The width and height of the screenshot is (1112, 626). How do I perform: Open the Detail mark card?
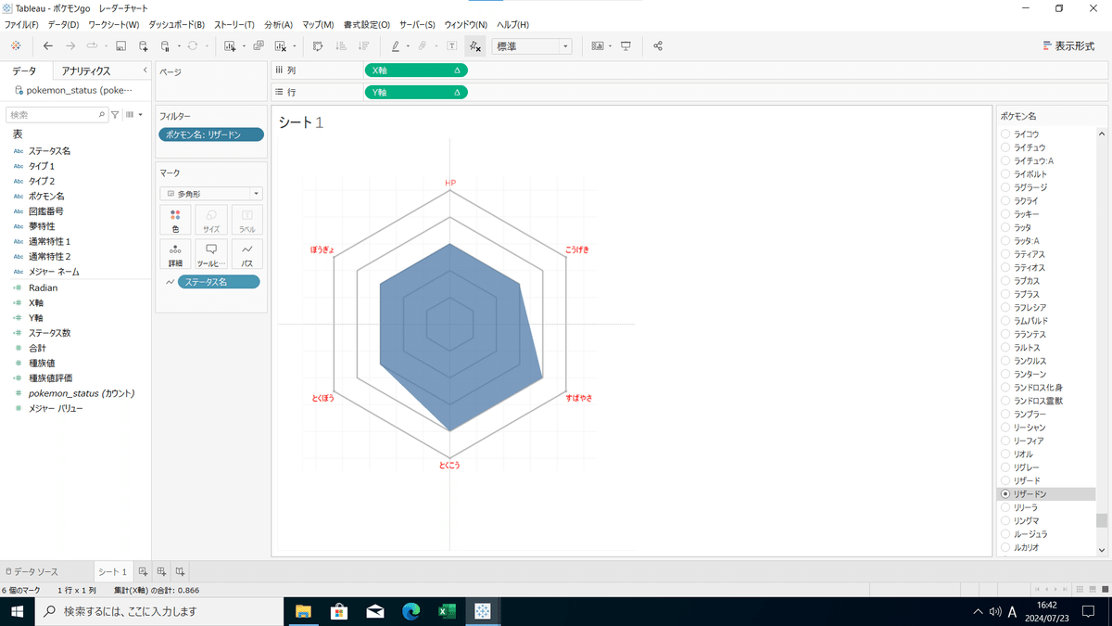tap(175, 254)
